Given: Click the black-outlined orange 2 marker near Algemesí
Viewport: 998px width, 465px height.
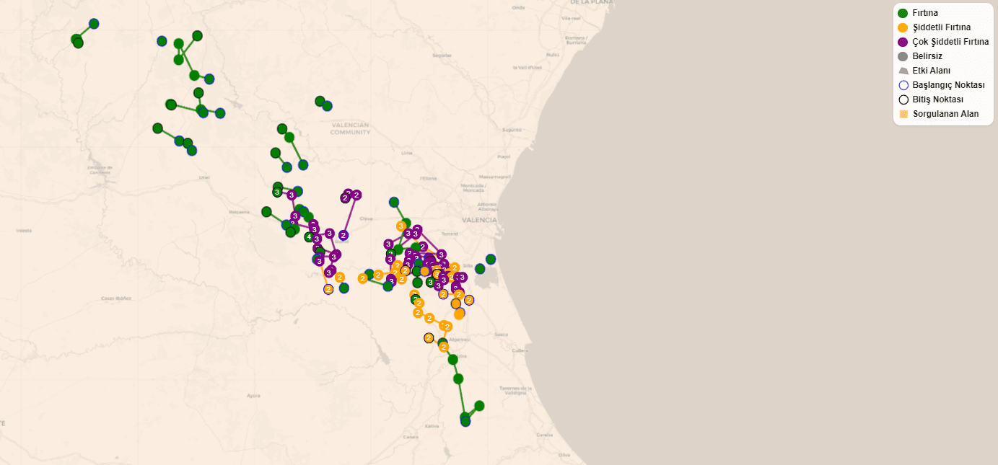Looking at the screenshot, I should (x=429, y=338).
